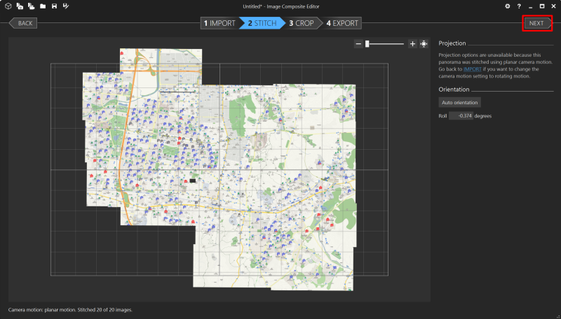Click the Save As icon

[66, 6]
